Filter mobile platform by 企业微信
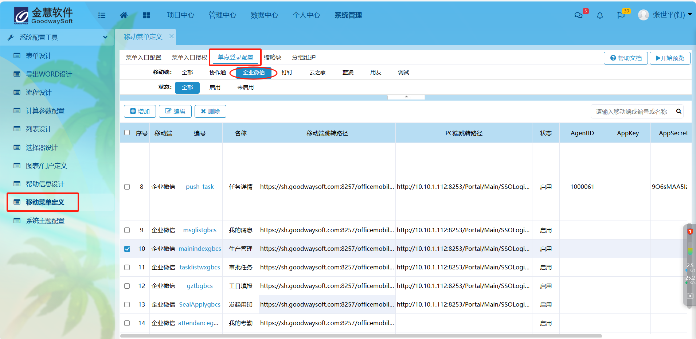 point(254,73)
